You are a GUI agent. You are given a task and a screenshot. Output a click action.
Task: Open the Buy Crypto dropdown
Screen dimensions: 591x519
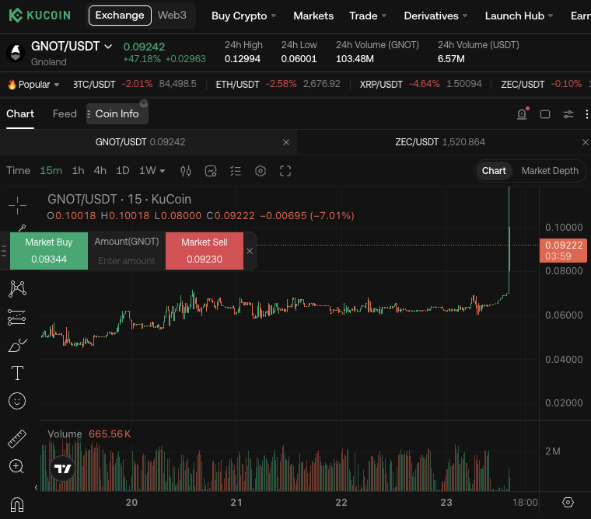coord(244,16)
